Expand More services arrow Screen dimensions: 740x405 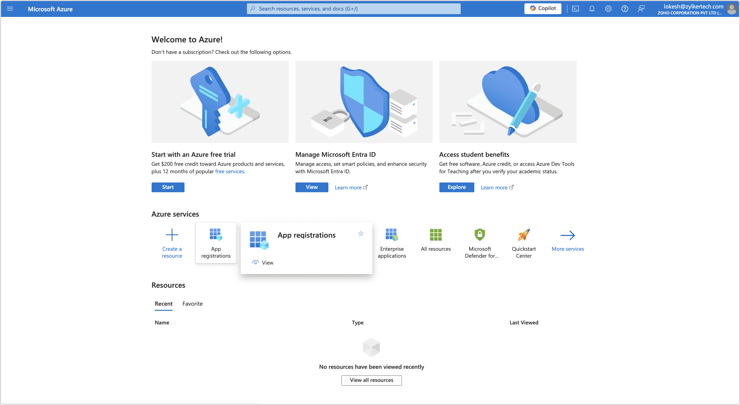pyautogui.click(x=568, y=235)
